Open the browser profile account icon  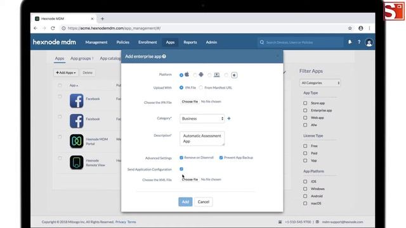point(360,28)
